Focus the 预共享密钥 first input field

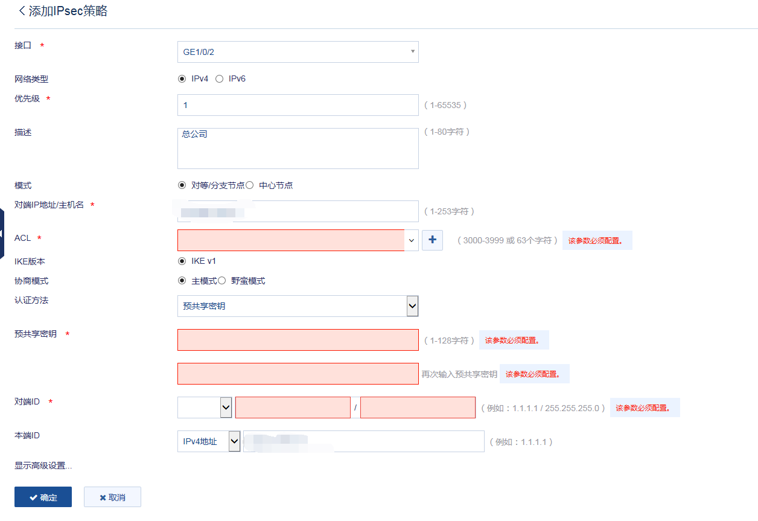click(298, 340)
